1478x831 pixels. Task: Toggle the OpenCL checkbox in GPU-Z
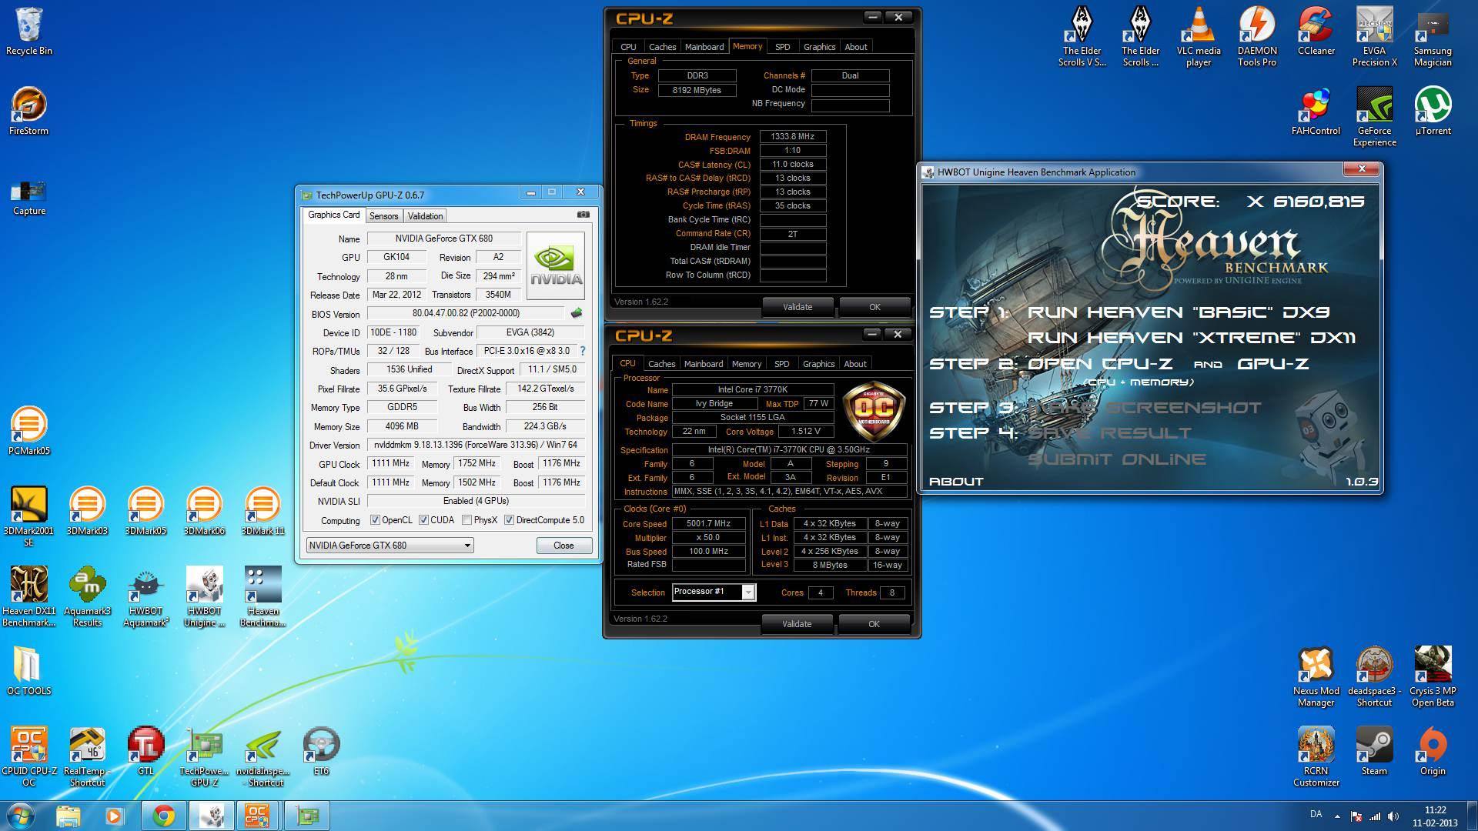(375, 520)
